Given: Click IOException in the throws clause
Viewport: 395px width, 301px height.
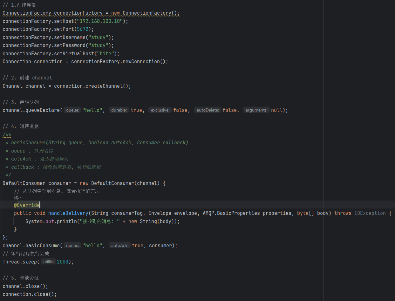Looking at the screenshot, I should pyautogui.click(x=370, y=213).
